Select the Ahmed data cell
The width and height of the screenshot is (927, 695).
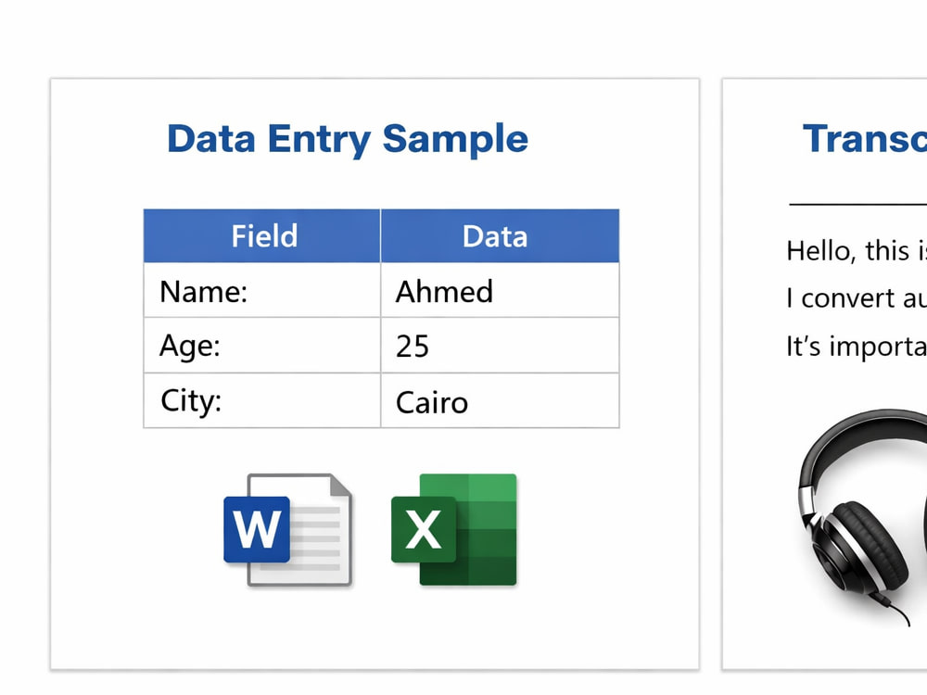point(501,290)
